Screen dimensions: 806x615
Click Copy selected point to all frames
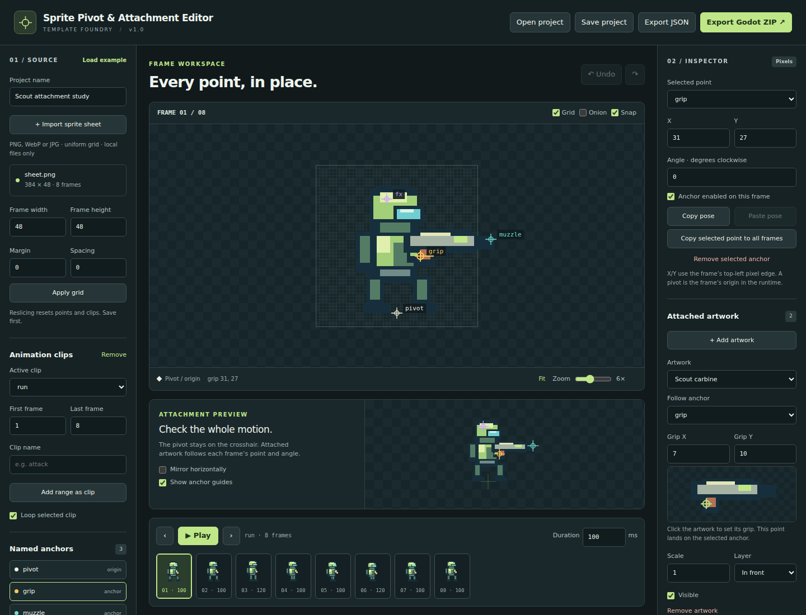tap(732, 239)
